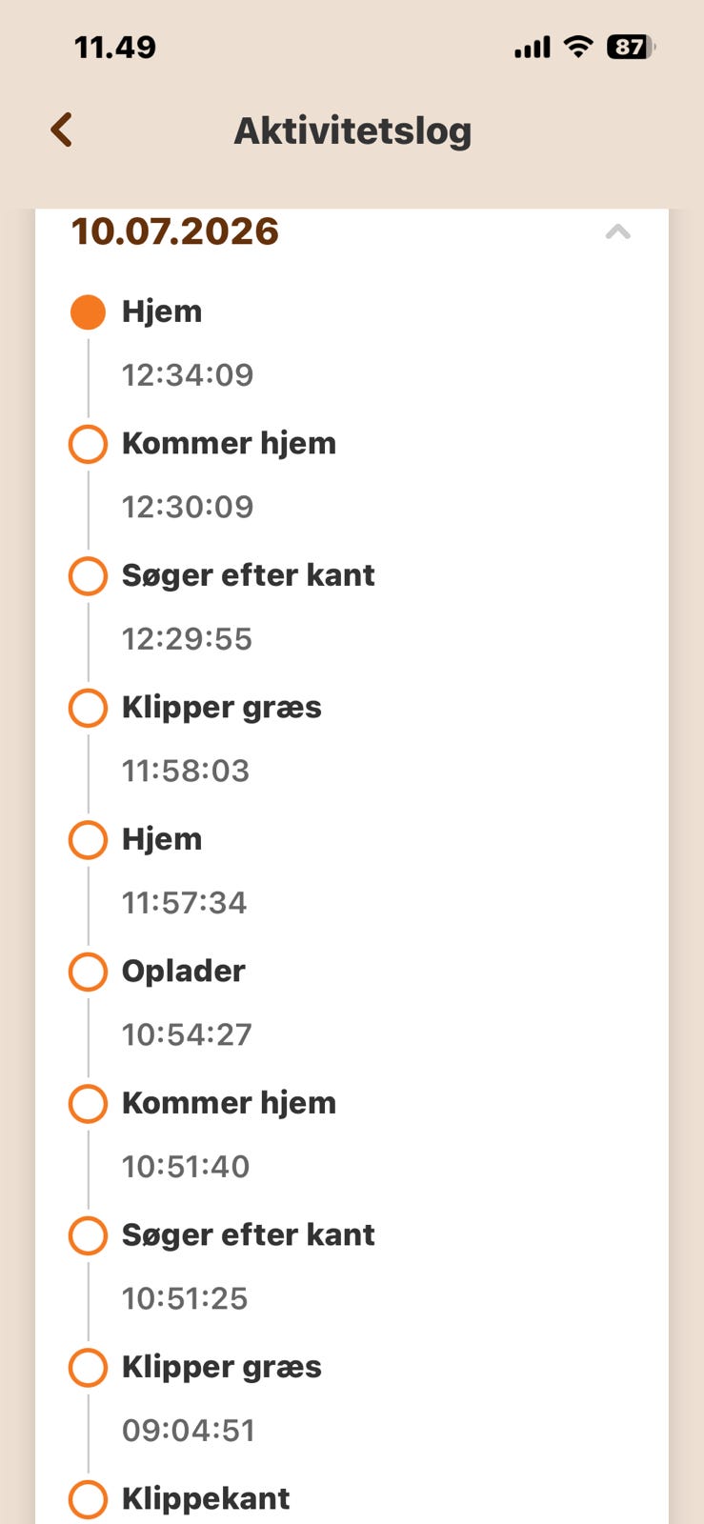704x1524 pixels.
Task: Tap the circle next to Klipper græs 11:58:03
Action: click(88, 708)
